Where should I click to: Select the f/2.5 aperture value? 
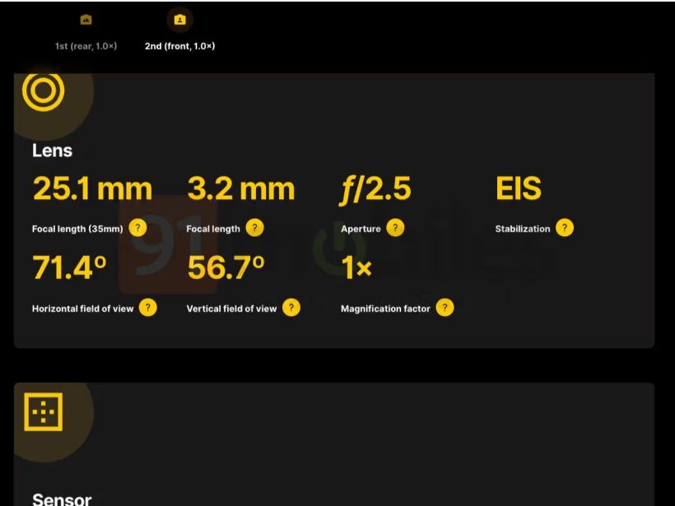tap(375, 189)
